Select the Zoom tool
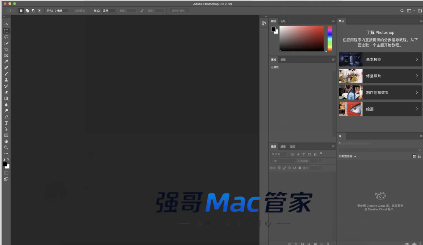This screenshot has width=423, height=245. tap(6, 147)
